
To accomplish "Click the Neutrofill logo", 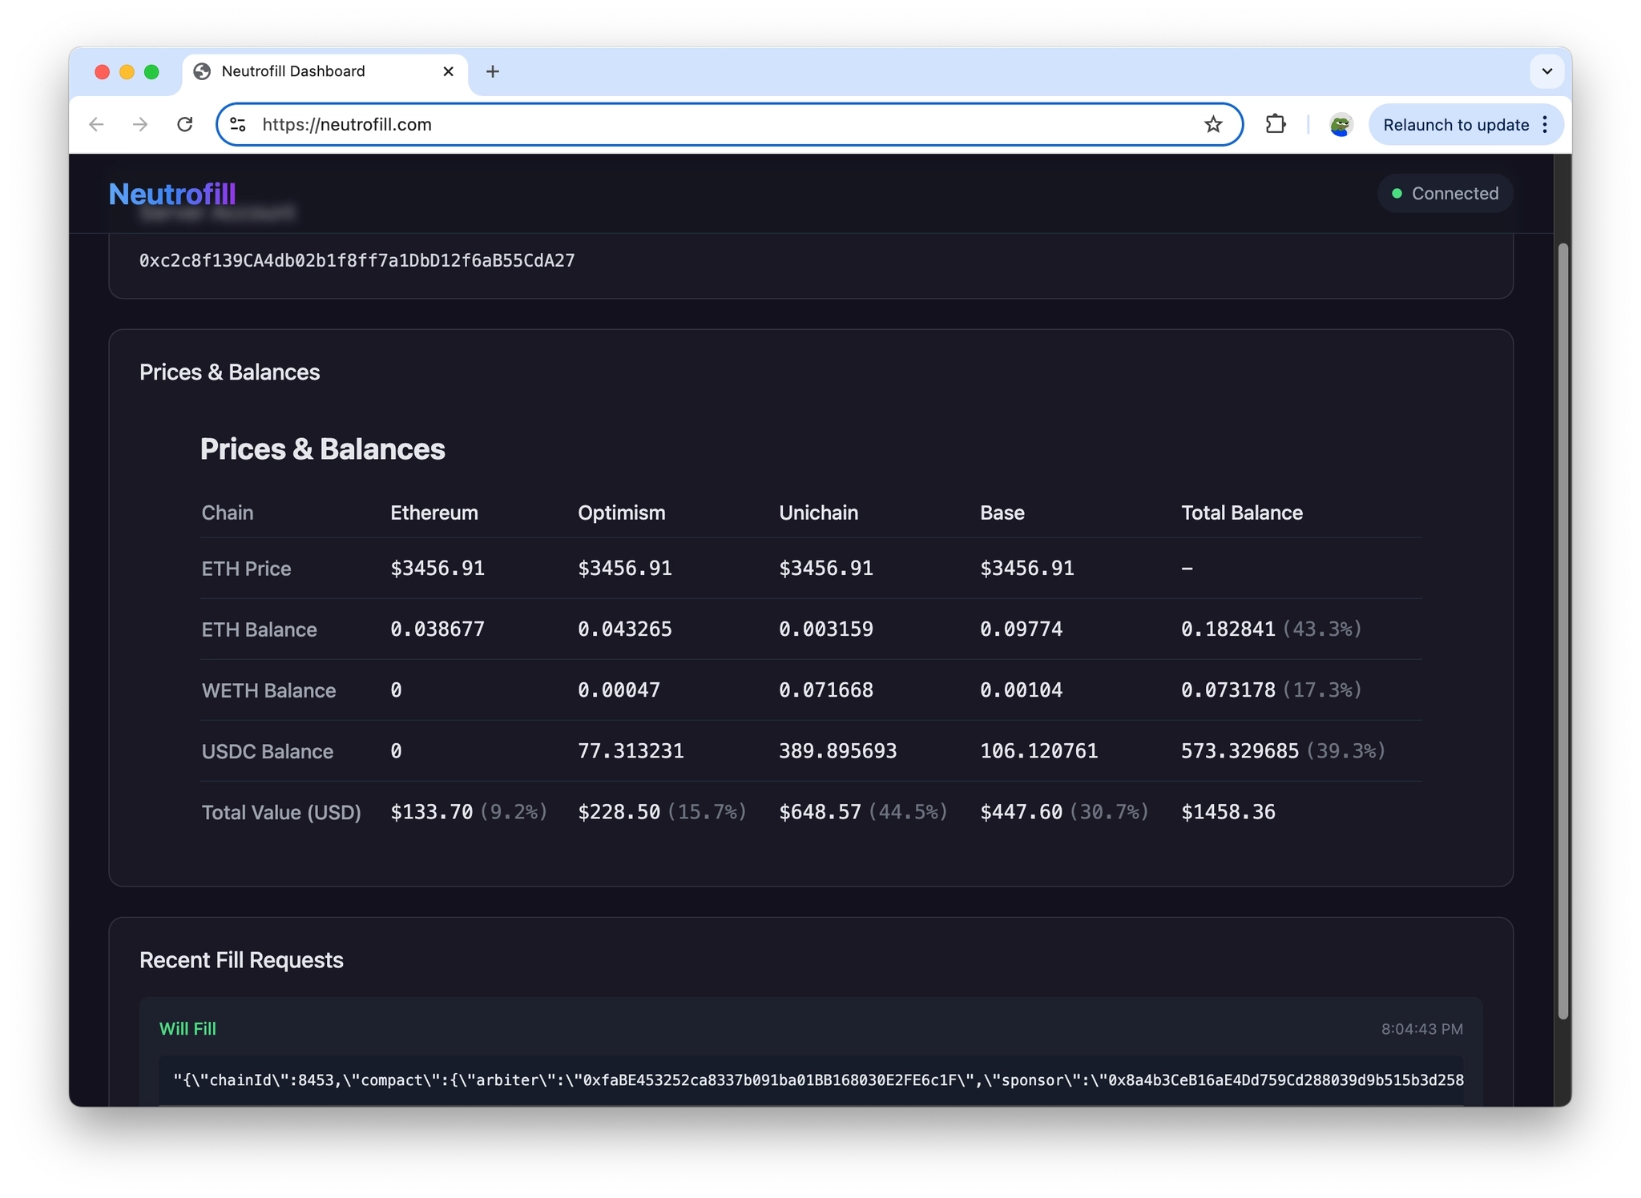I will (x=172, y=194).
